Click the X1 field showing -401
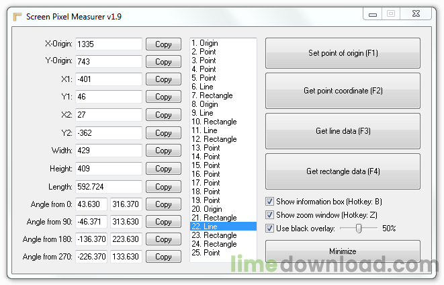The image size is (444, 285). coord(109,79)
